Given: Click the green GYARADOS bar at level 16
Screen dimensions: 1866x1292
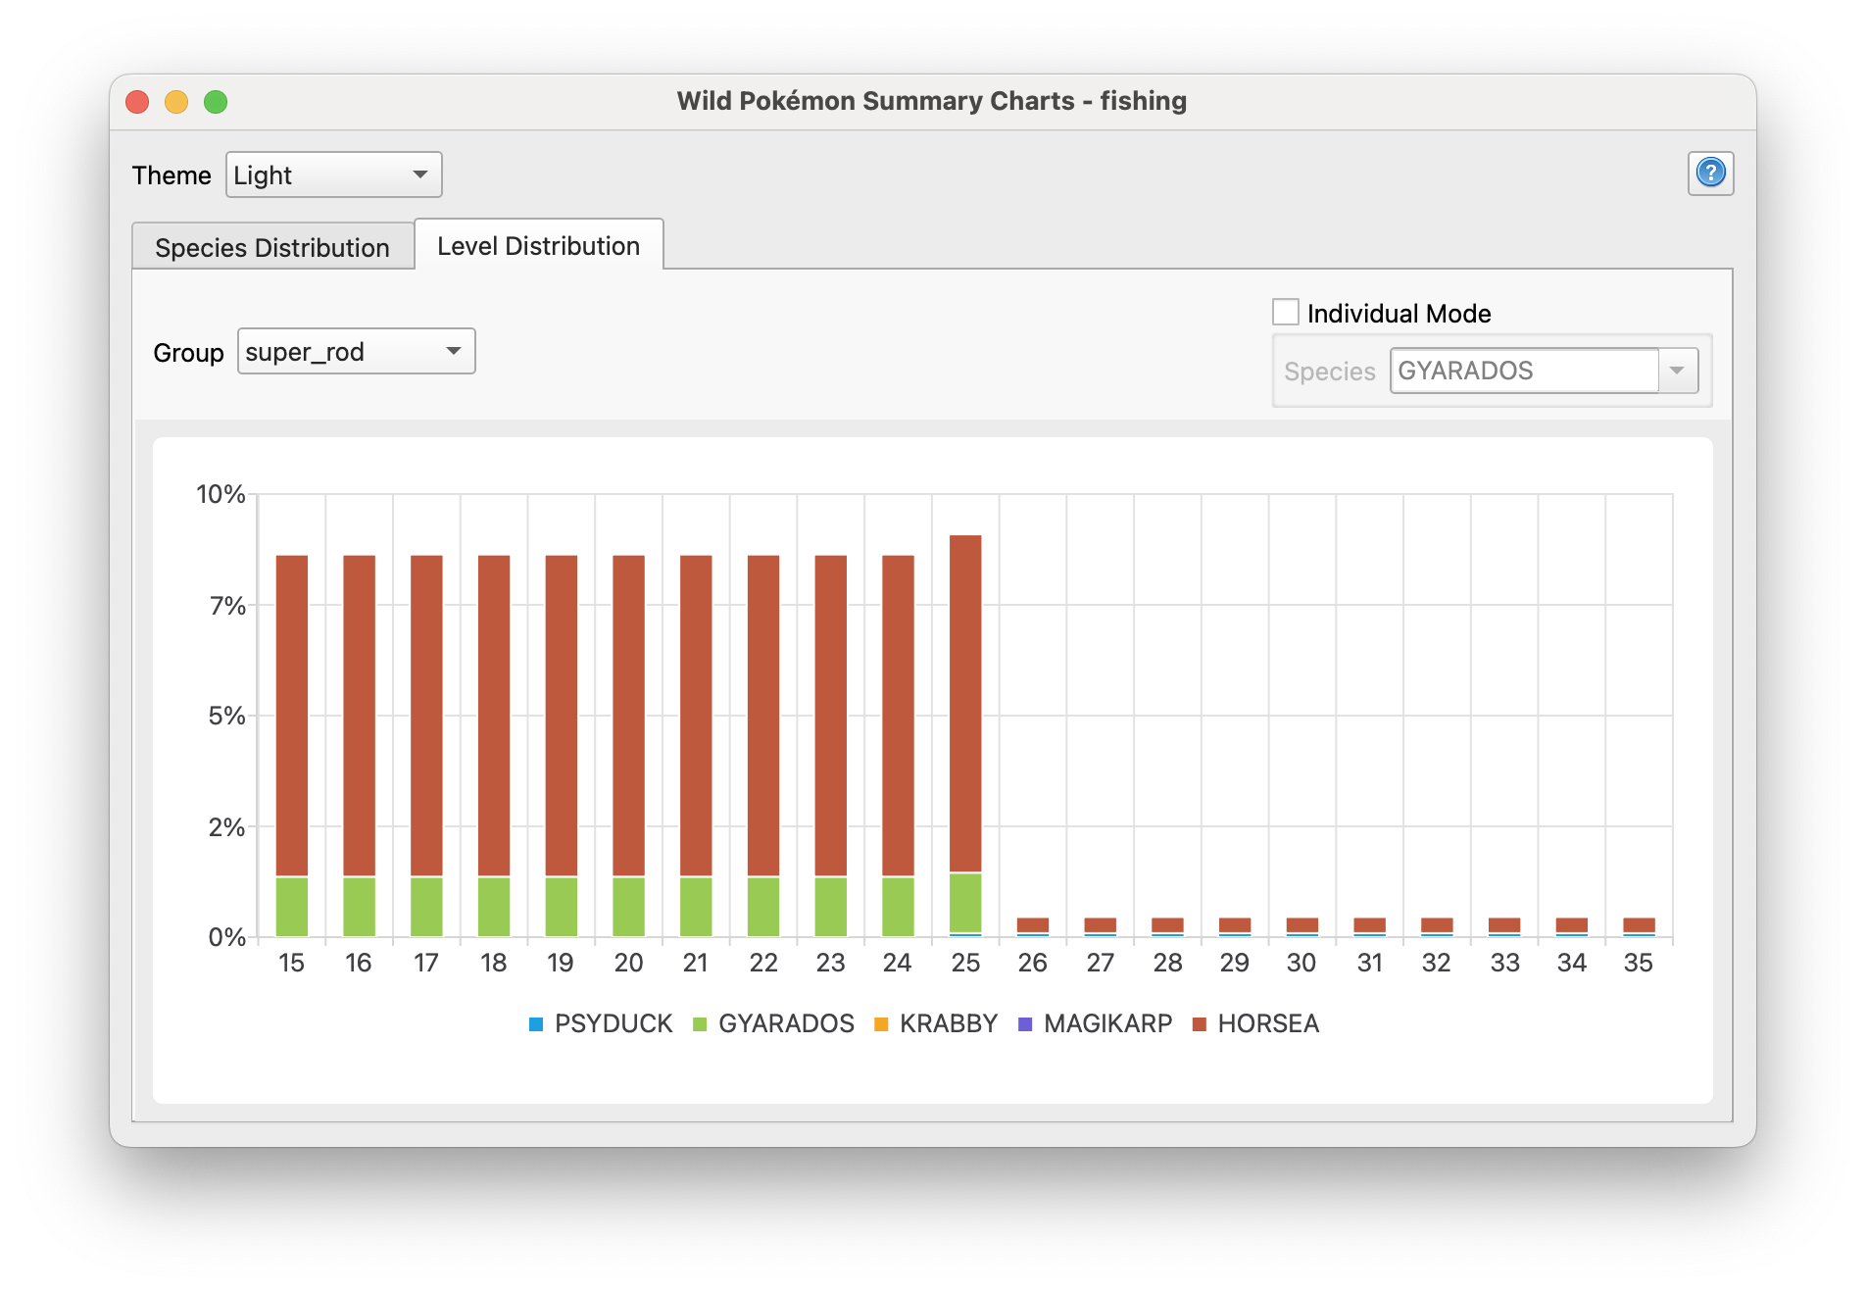Looking at the screenshot, I should [x=360, y=907].
